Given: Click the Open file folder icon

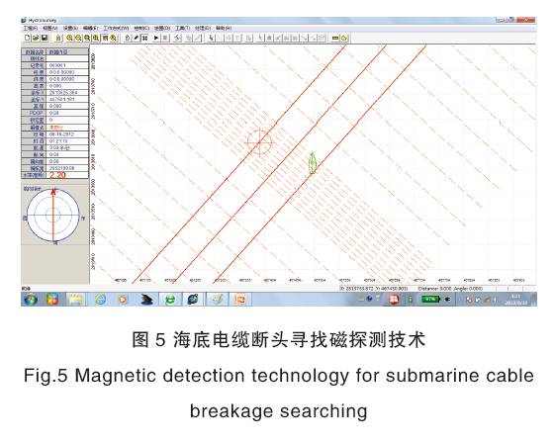Looking at the screenshot, I should [36, 38].
